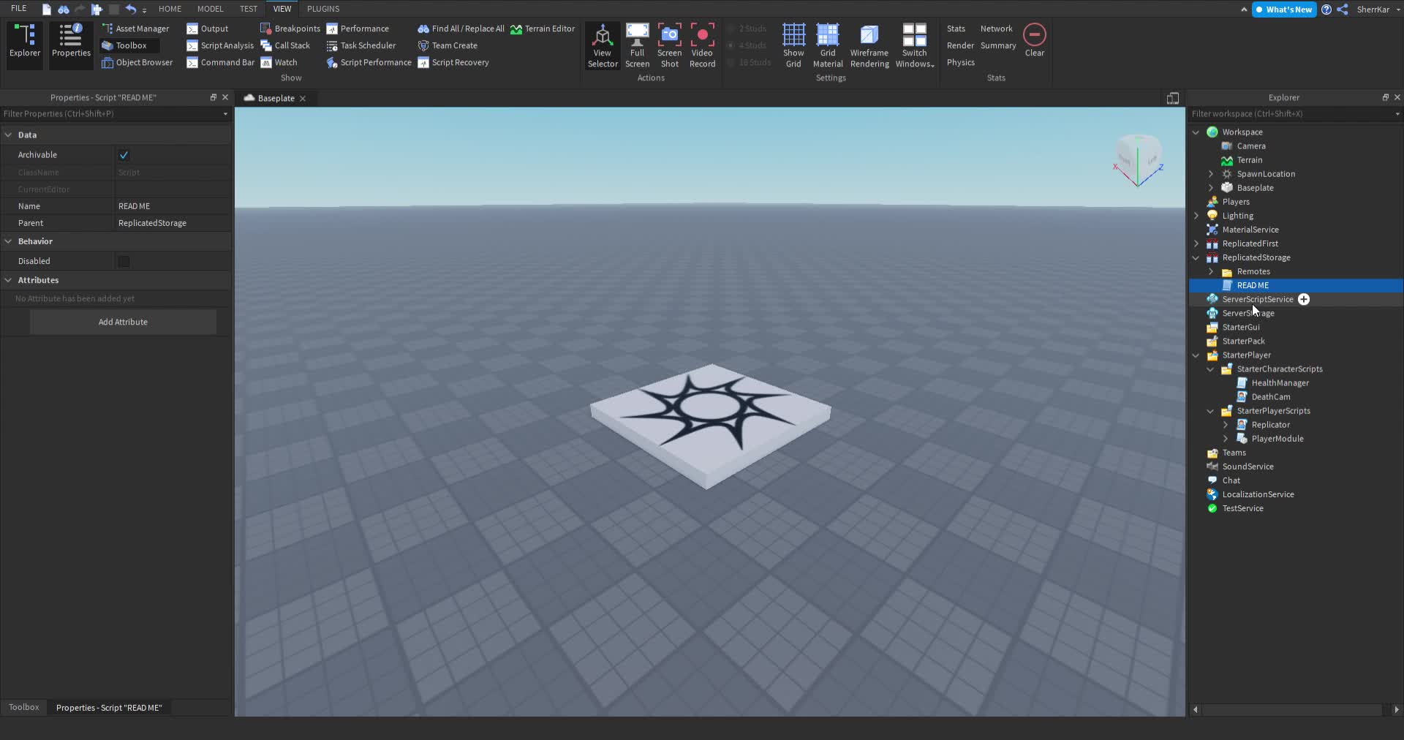Image resolution: width=1404 pixels, height=740 pixels.
Task: Expand the Remotes folder
Action: (1210, 271)
